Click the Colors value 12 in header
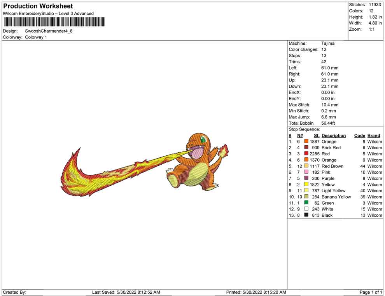The width and height of the screenshot is (385, 296). [x=371, y=11]
